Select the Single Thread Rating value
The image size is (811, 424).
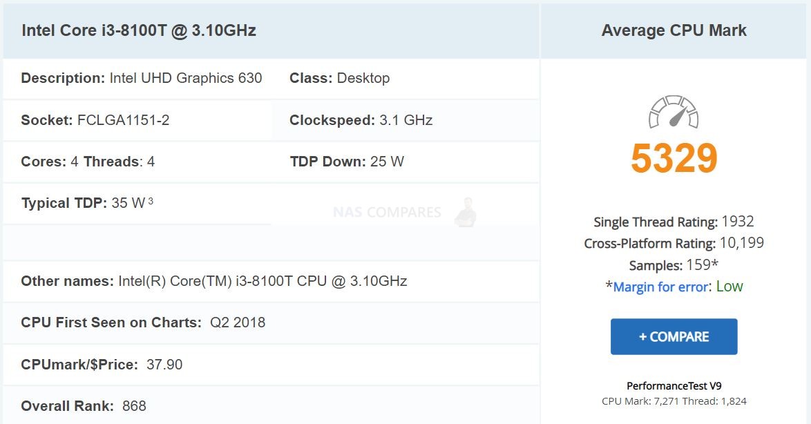[738, 221]
